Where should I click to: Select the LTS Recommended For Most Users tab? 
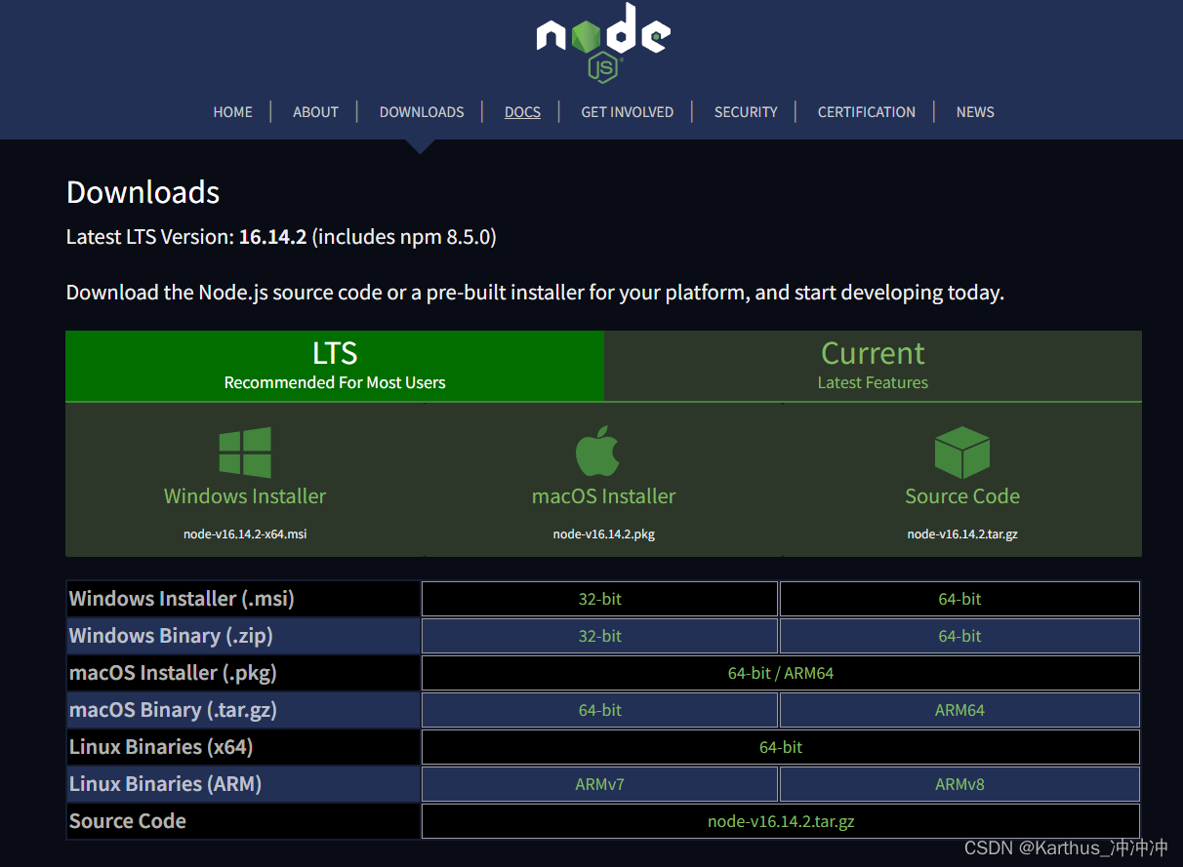pyautogui.click(x=335, y=366)
